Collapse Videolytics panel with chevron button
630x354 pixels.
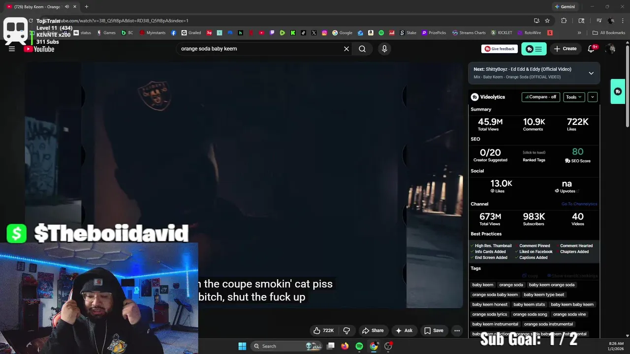click(x=593, y=97)
